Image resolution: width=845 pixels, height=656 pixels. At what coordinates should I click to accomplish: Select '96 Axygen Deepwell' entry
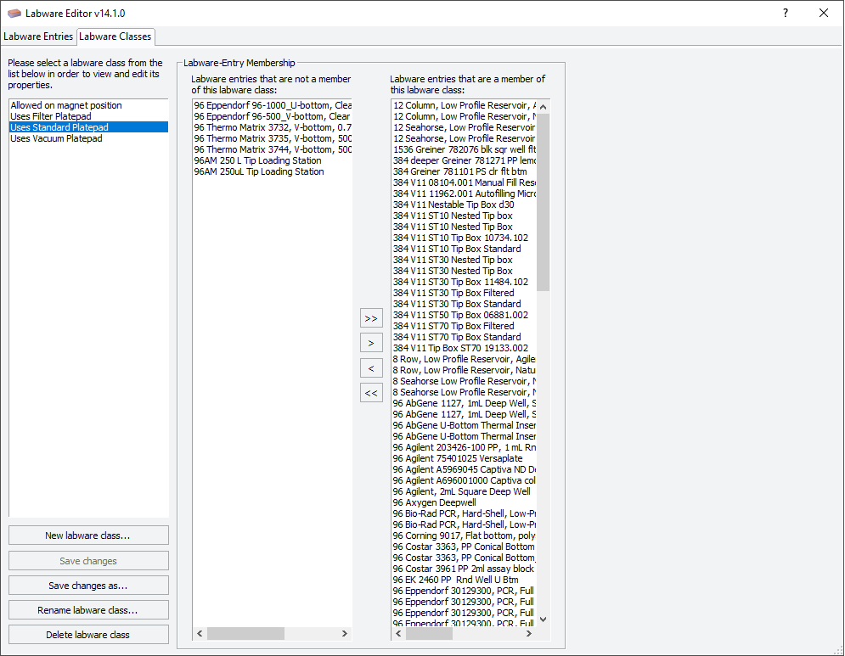point(464,502)
